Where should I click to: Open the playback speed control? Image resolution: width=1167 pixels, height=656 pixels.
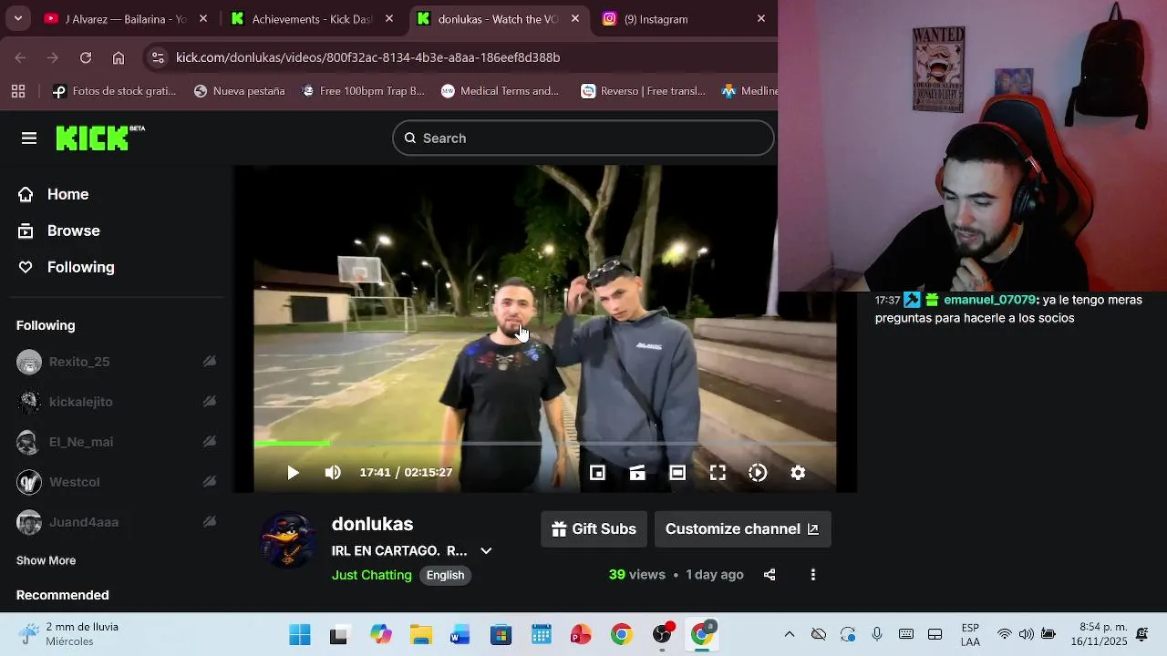click(x=758, y=473)
